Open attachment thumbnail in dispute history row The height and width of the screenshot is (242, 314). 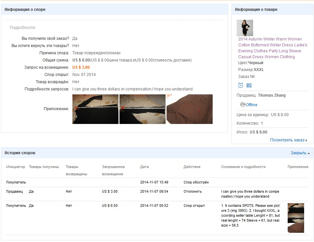tap(296, 218)
